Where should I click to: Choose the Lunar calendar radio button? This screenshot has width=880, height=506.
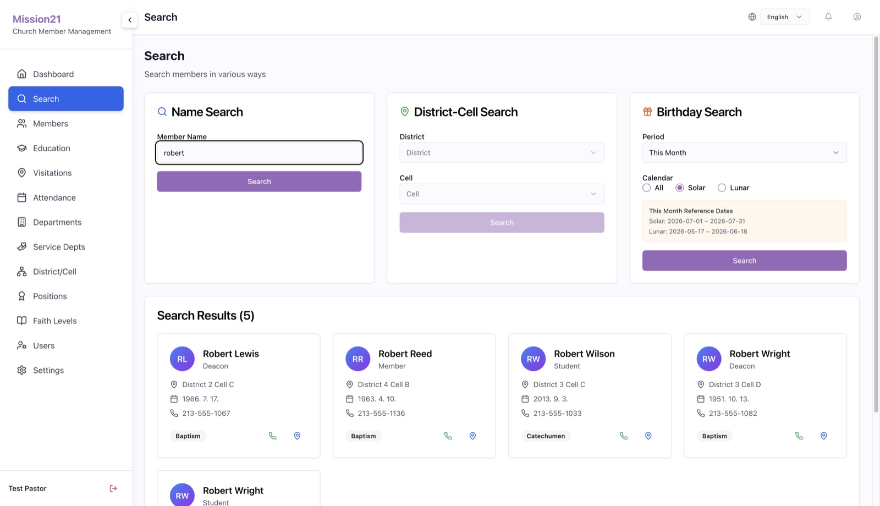[722, 188]
